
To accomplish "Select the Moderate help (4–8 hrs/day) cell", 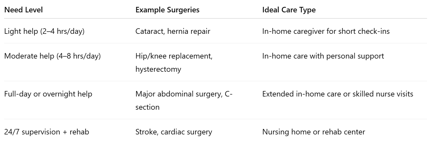I will pyautogui.click(x=53, y=56).
